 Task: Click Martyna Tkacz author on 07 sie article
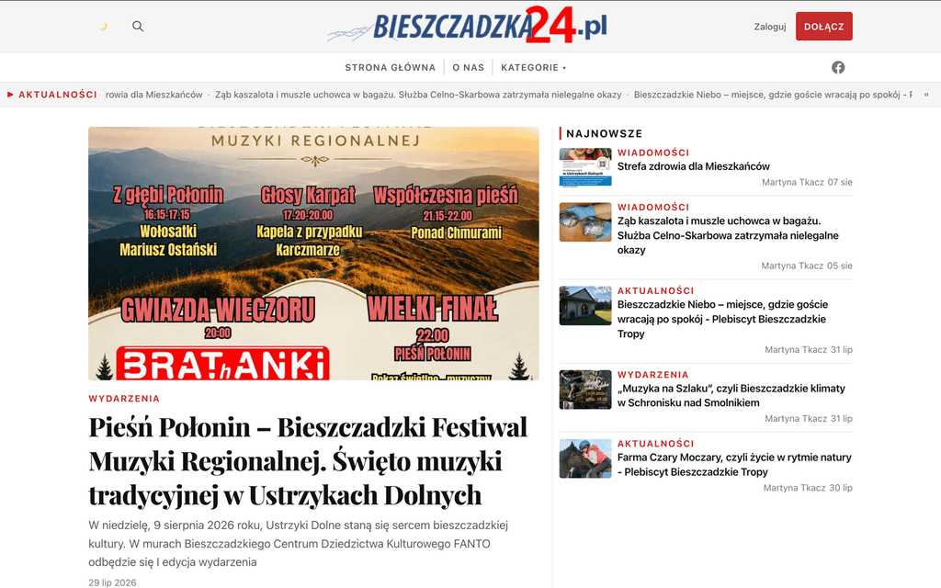coord(793,183)
